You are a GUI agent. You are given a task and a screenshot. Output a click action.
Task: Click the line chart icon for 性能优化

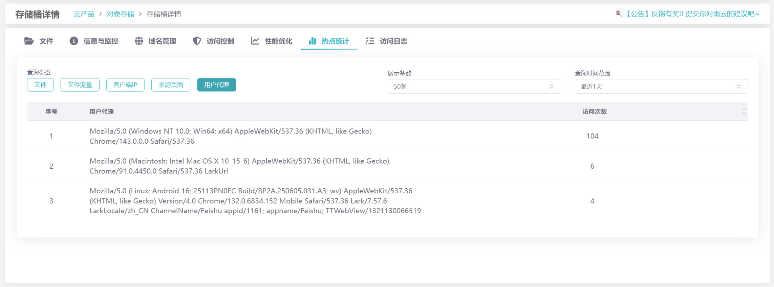click(255, 41)
